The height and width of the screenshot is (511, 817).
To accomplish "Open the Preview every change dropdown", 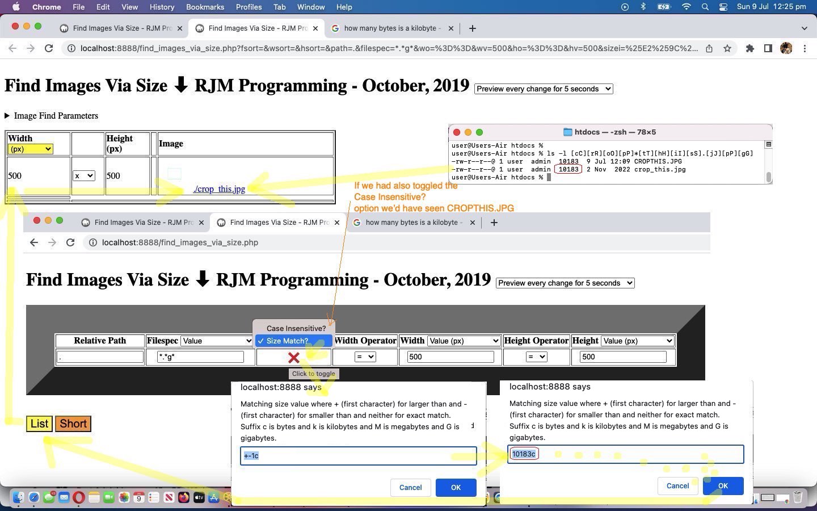I will click(543, 89).
